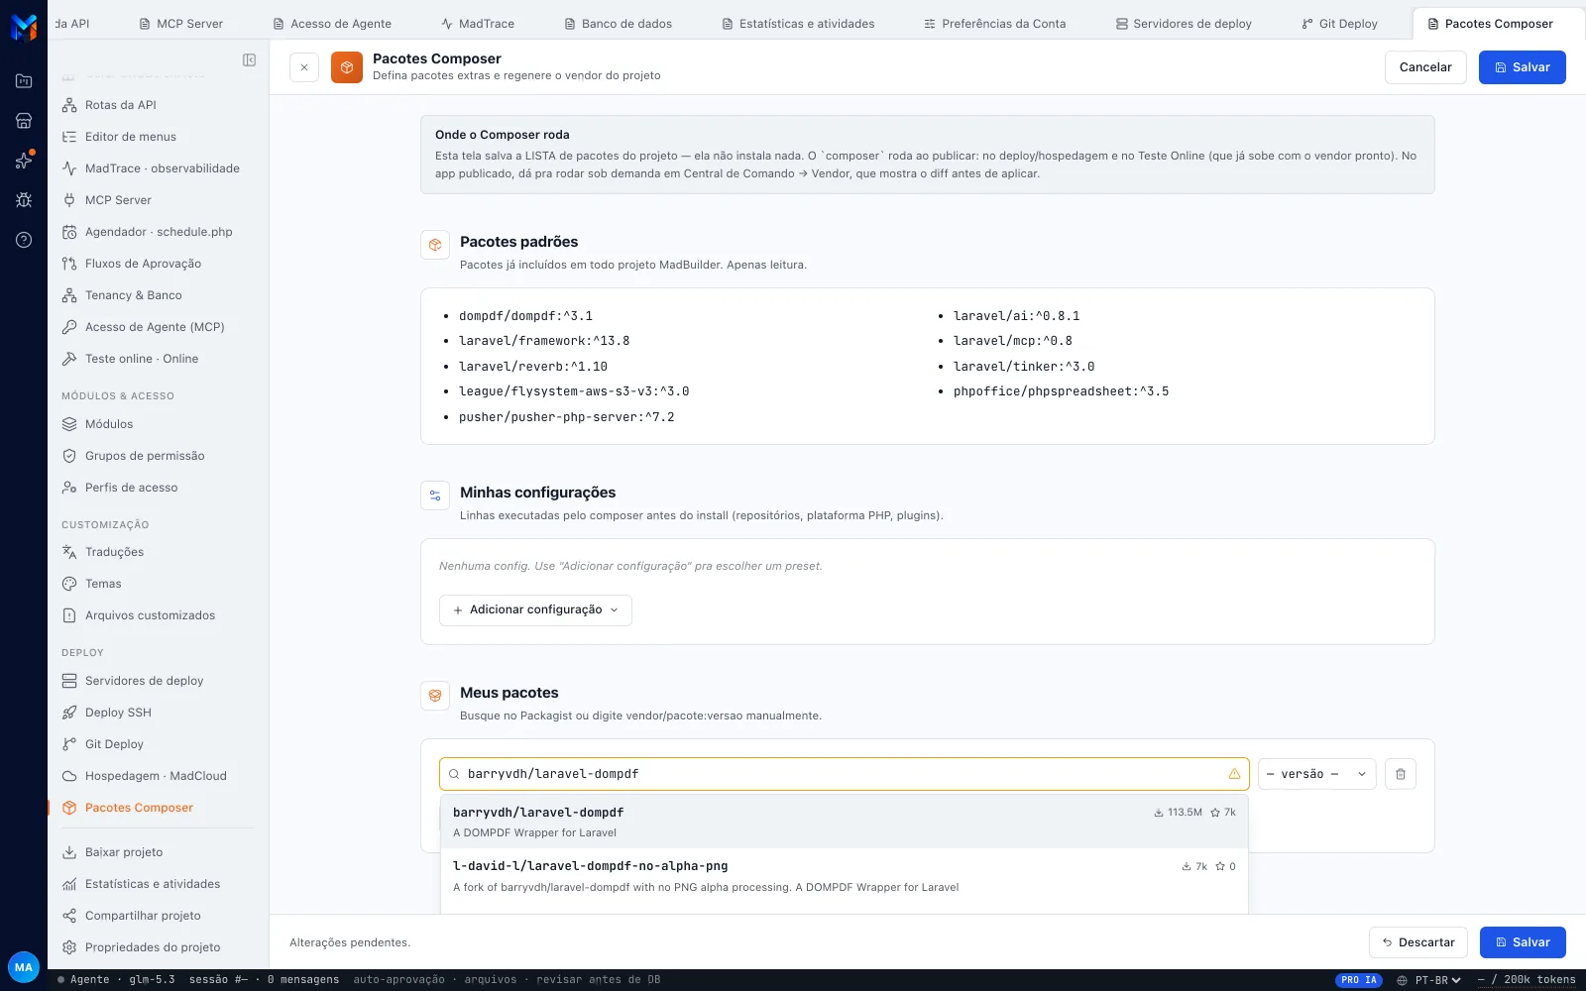Open Traduções in sidebar
Image resolution: width=1586 pixels, height=991 pixels.
[x=114, y=552]
